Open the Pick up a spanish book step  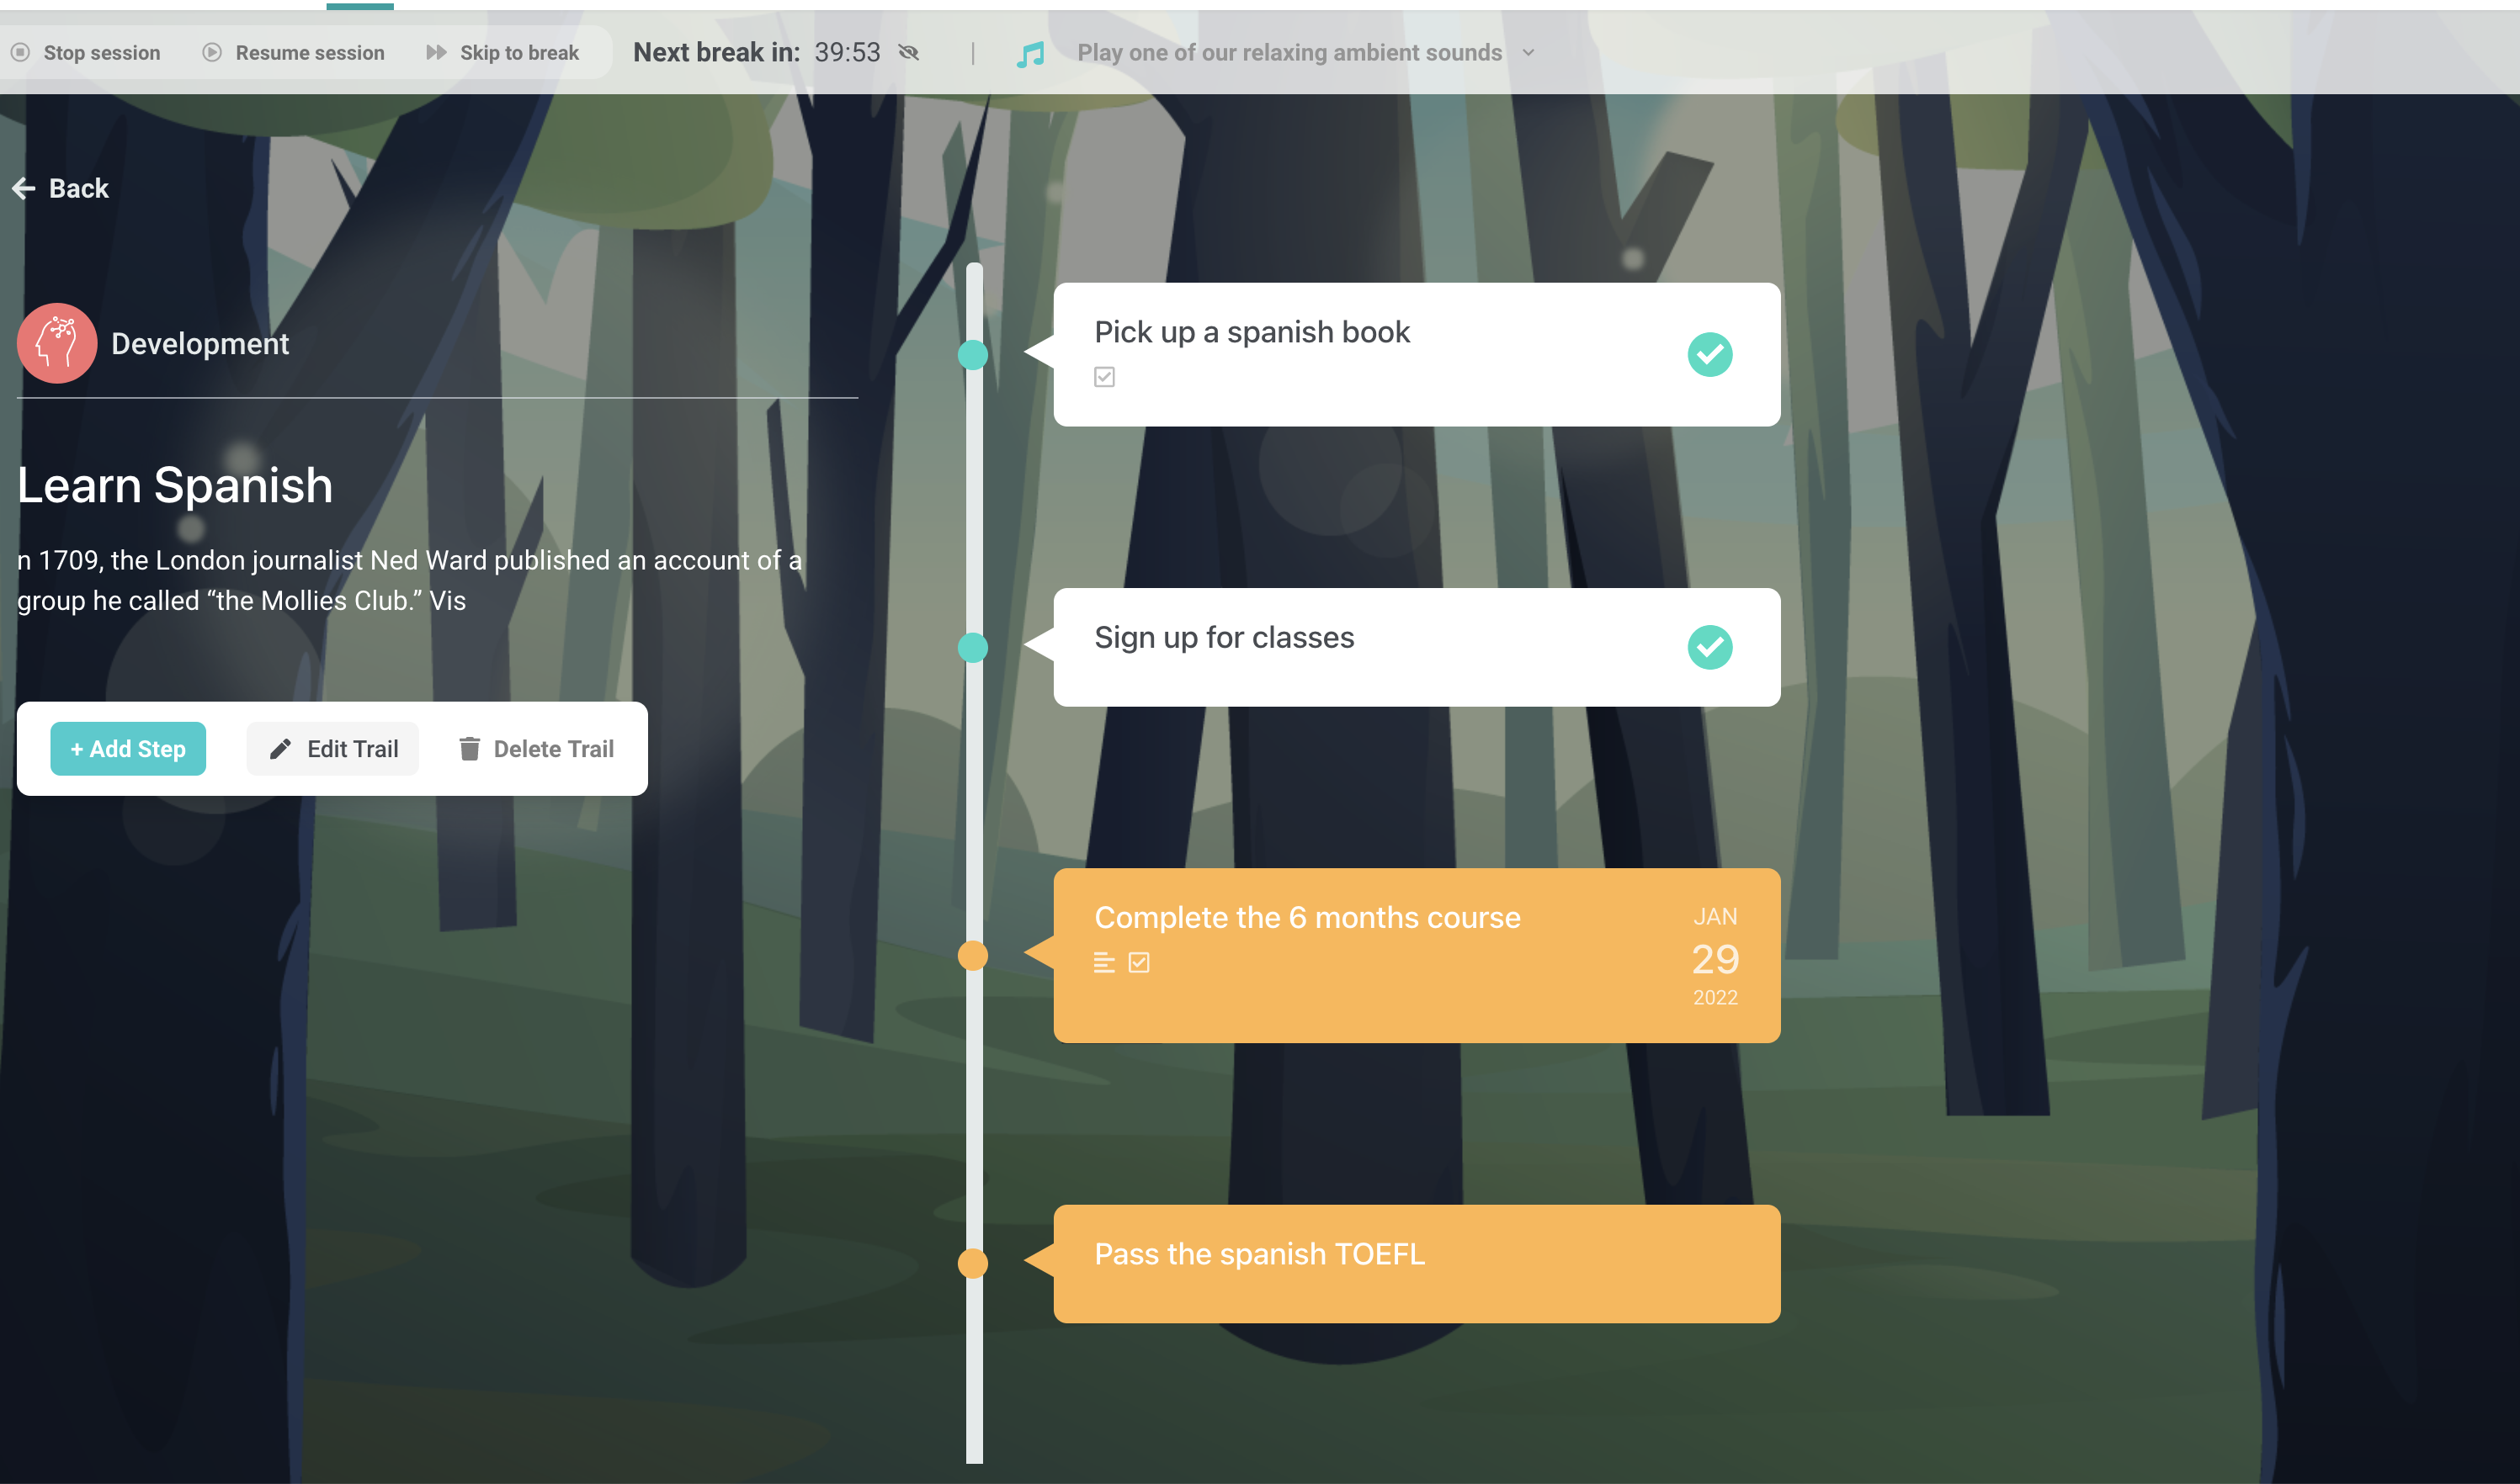coord(1417,355)
